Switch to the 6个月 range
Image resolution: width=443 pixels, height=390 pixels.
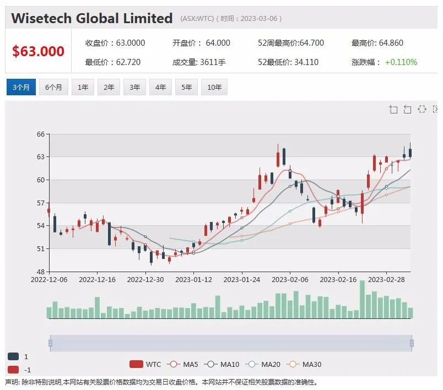pyautogui.click(x=53, y=87)
